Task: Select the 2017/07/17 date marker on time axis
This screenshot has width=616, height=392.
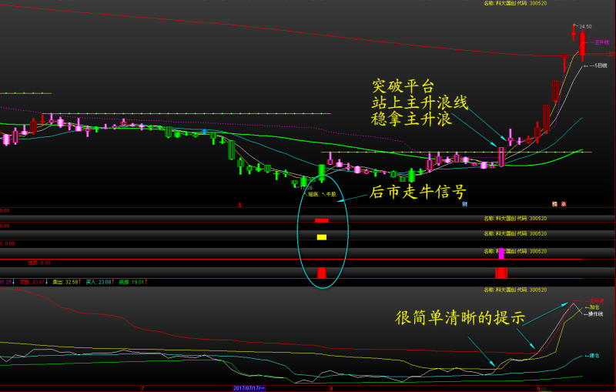Action: [x=249, y=388]
